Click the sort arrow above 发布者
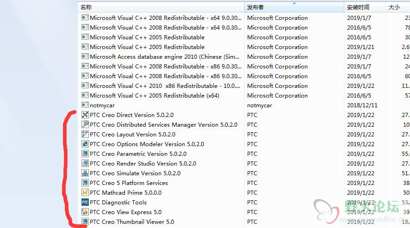The height and width of the screenshot is (228, 410). coord(294,3)
